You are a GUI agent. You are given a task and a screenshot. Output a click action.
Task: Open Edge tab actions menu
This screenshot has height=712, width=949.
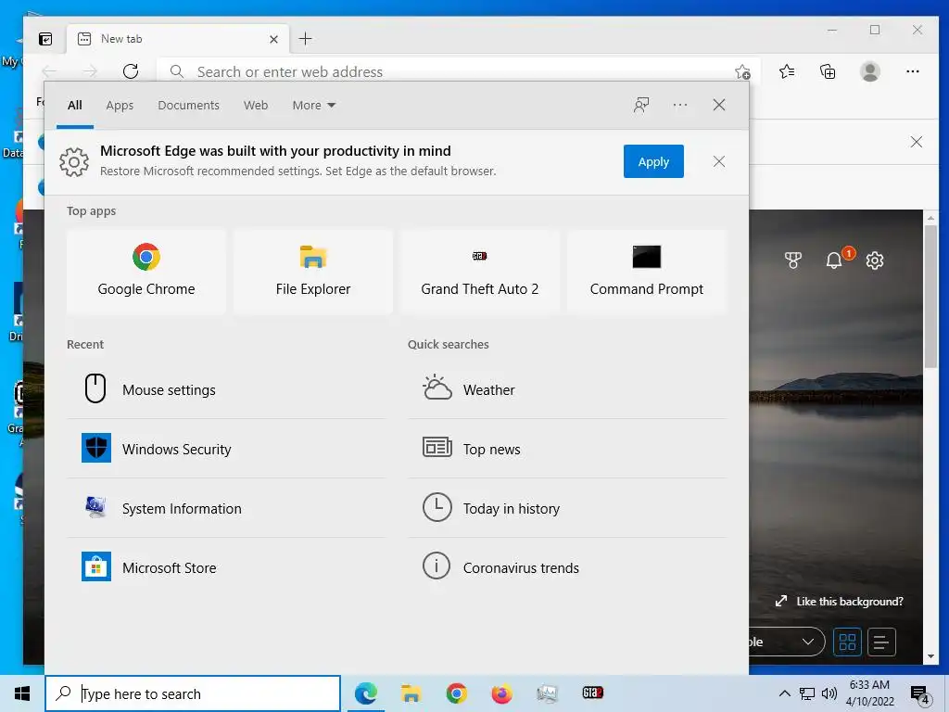pos(45,39)
